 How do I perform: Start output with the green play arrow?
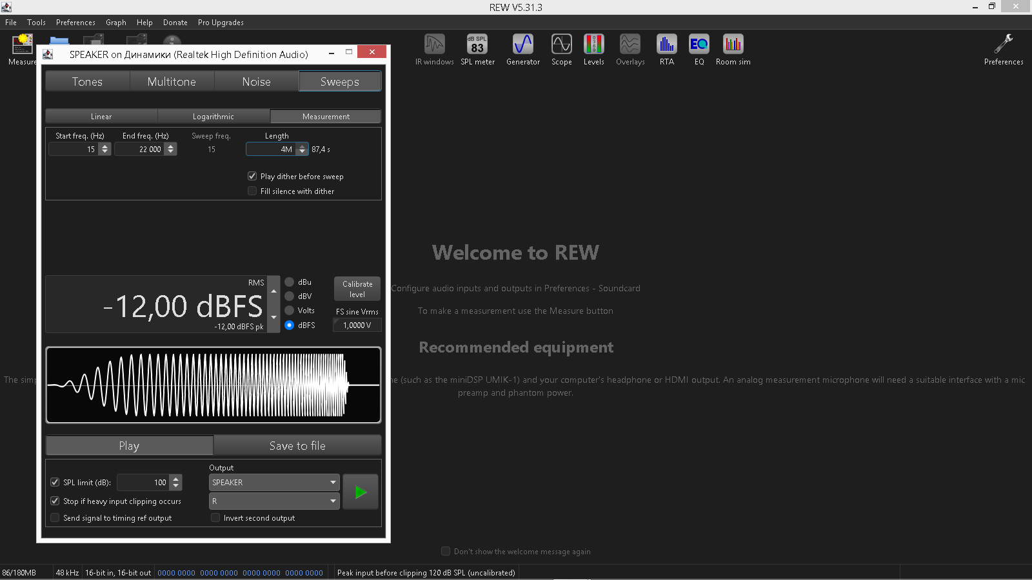point(361,492)
